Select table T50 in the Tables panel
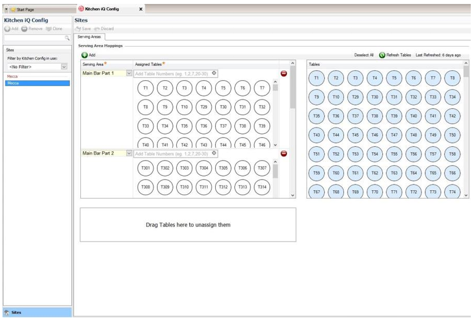Screen dimensions: 473x318 tap(452, 135)
